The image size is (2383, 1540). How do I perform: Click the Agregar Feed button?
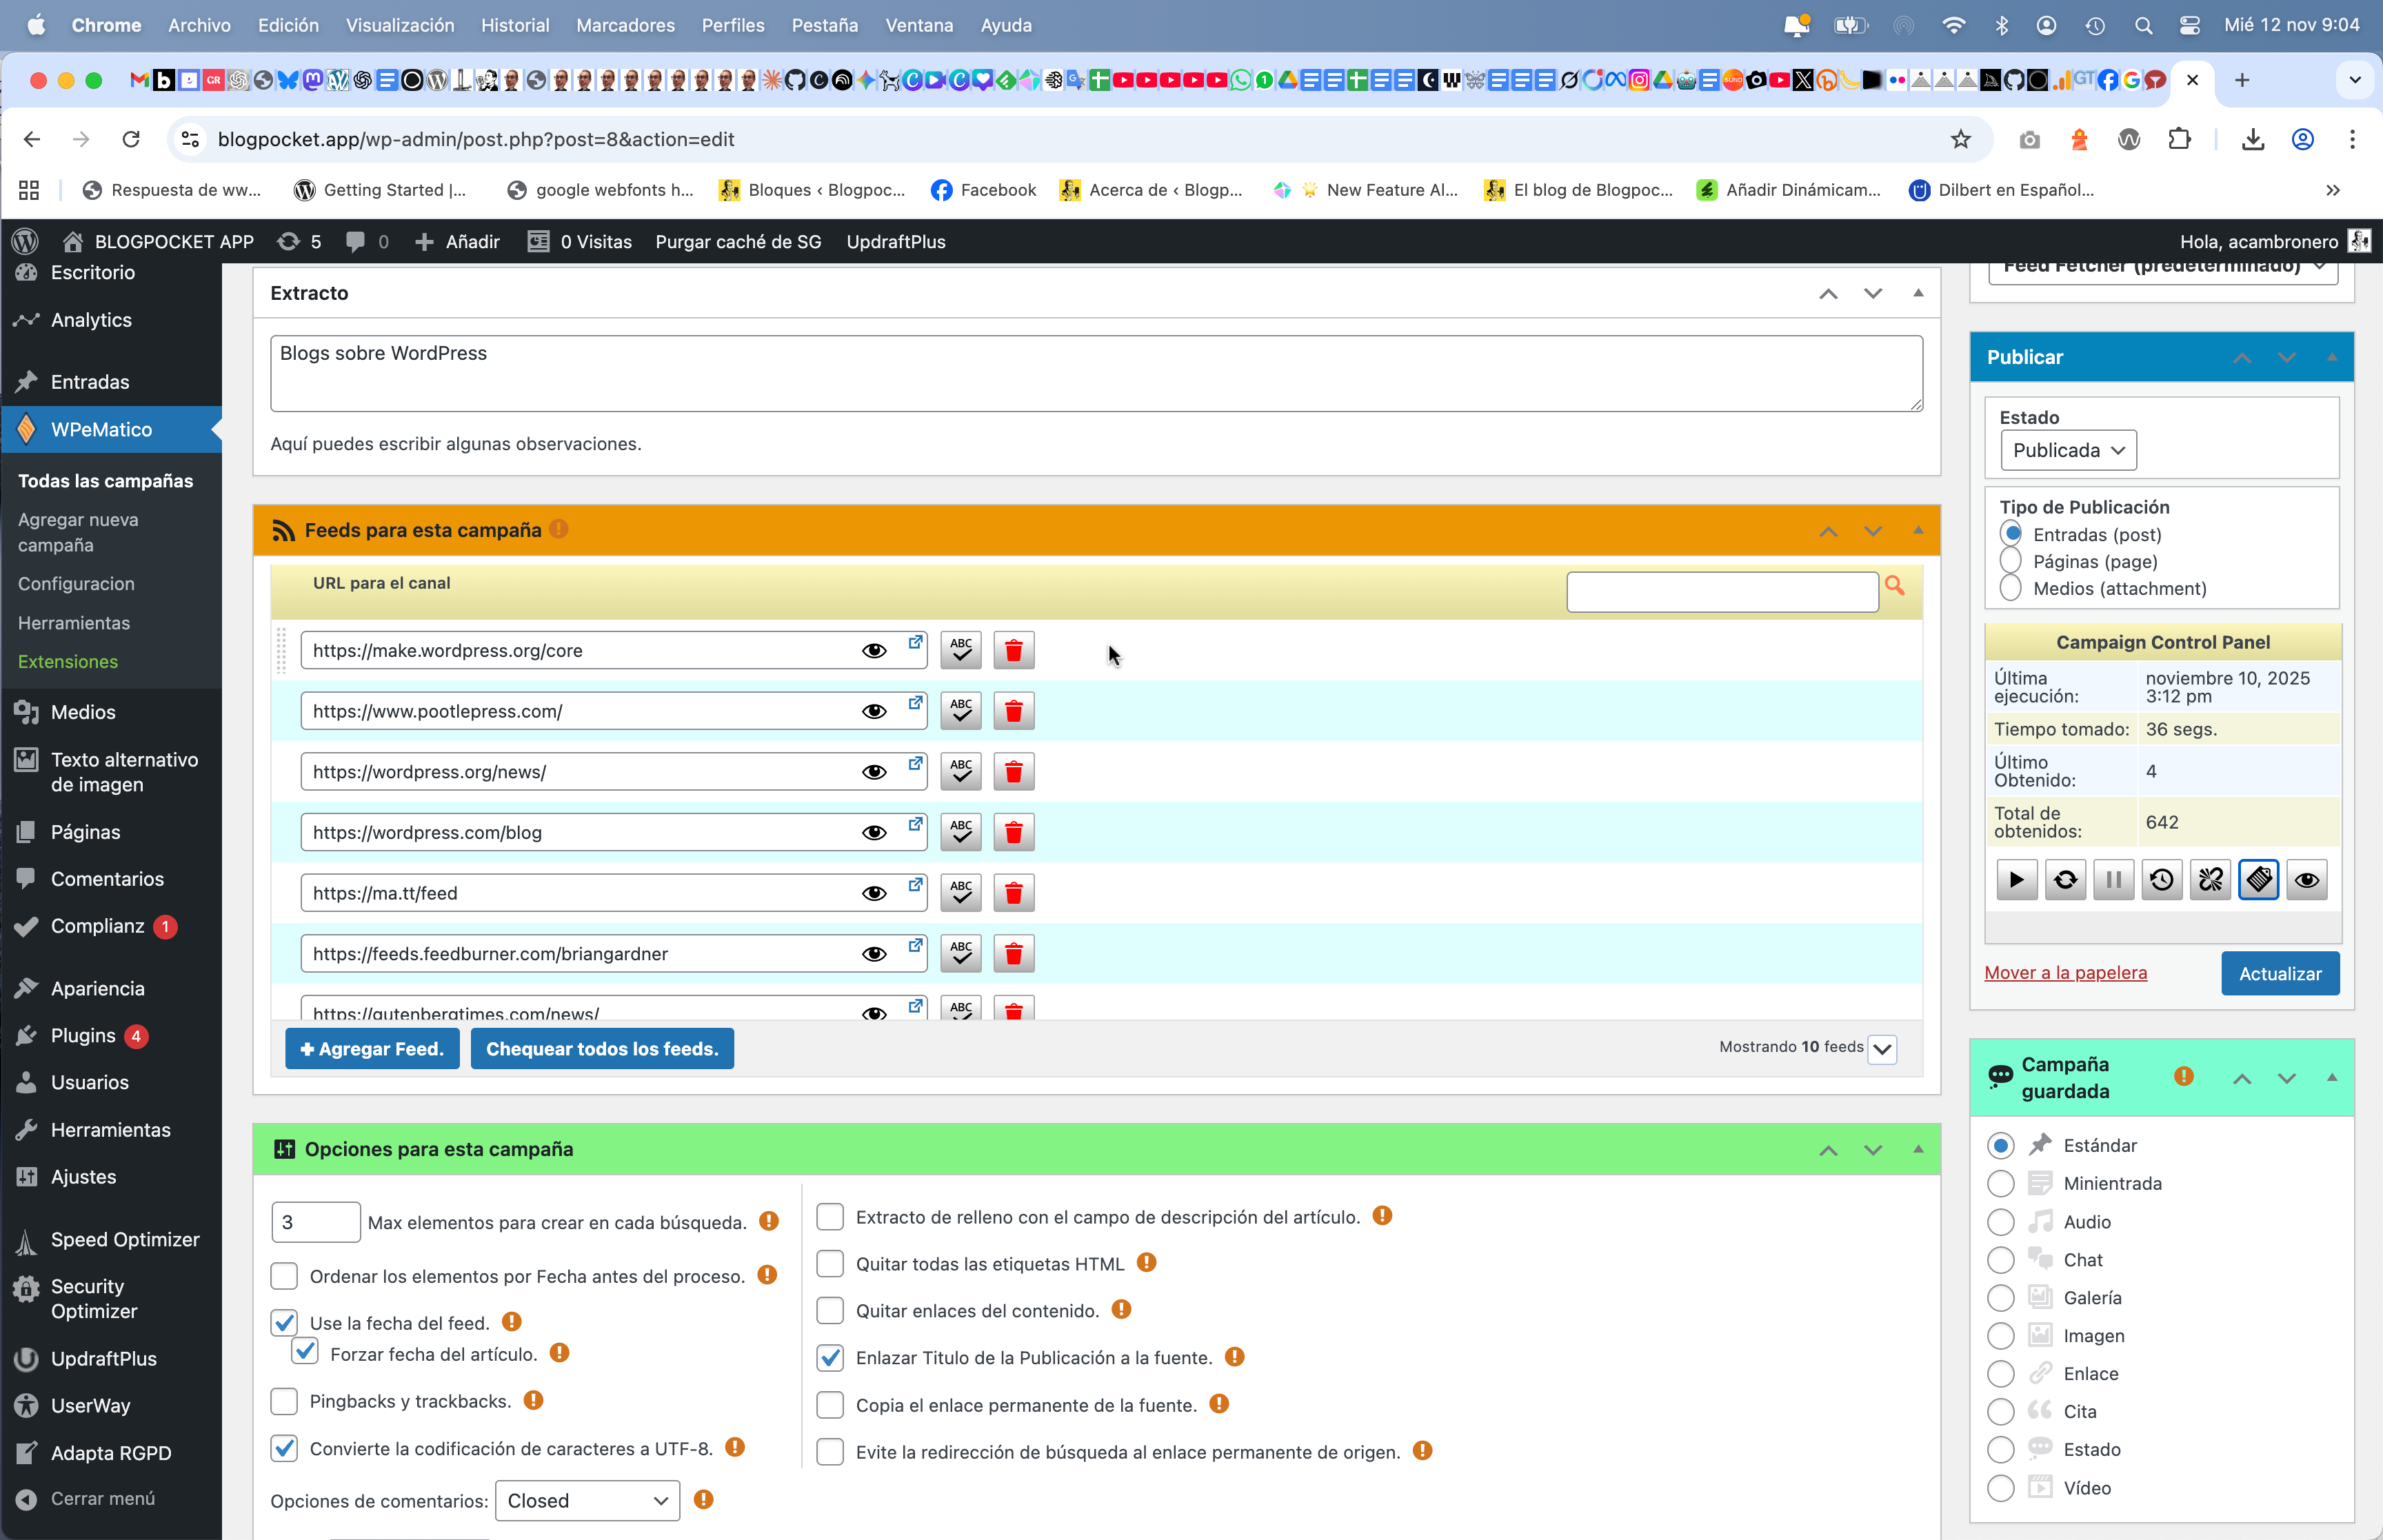(x=372, y=1049)
